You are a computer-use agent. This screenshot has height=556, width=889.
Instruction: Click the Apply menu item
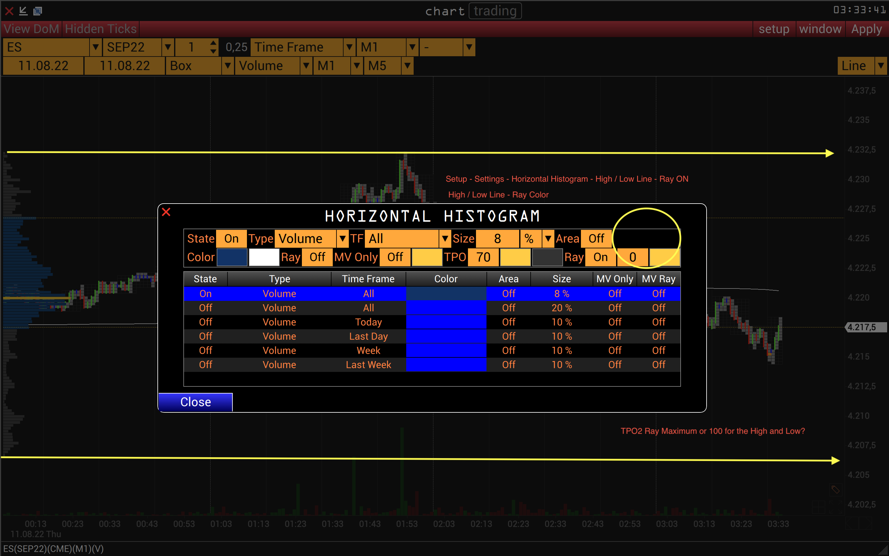tap(866, 29)
